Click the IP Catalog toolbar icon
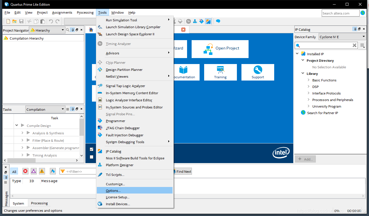 (x=208, y=21)
